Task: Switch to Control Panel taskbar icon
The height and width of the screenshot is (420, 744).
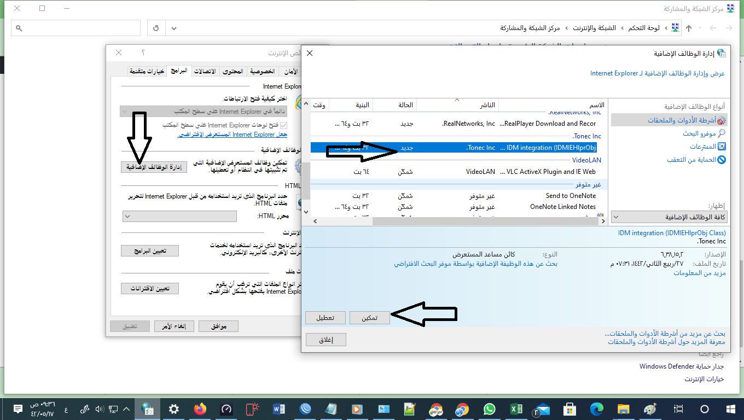Action: tap(147, 409)
